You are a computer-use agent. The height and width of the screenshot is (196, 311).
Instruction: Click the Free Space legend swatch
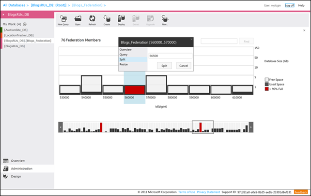point(266,80)
